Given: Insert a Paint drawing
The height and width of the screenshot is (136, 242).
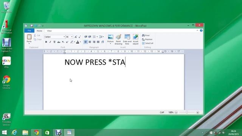Looking at the screenshot, I should pos(118,39).
